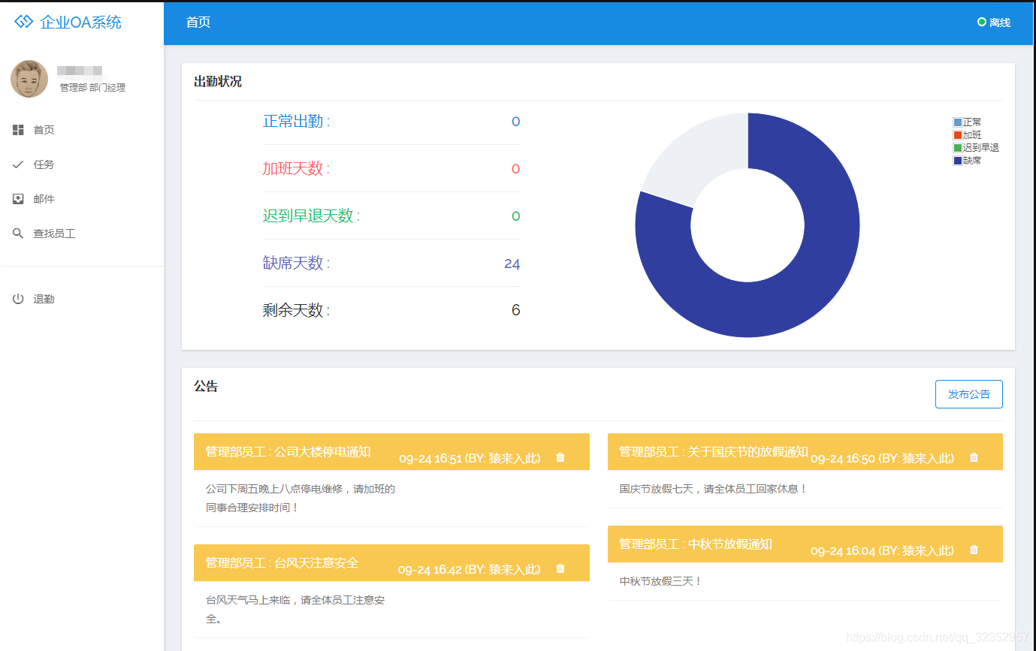Image resolution: width=1036 pixels, height=651 pixels.
Task: Click the 管理部 部门经理 text under username
Action: (x=92, y=88)
